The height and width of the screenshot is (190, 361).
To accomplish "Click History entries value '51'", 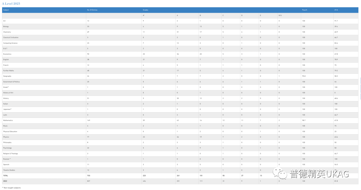I will 88,98.
